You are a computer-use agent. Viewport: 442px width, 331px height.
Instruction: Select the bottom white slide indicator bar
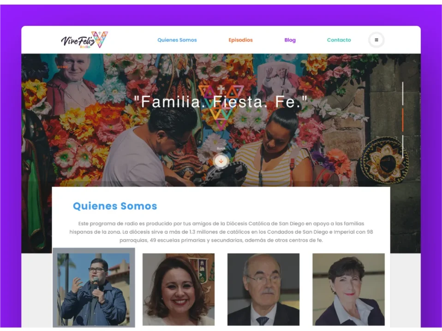402,146
